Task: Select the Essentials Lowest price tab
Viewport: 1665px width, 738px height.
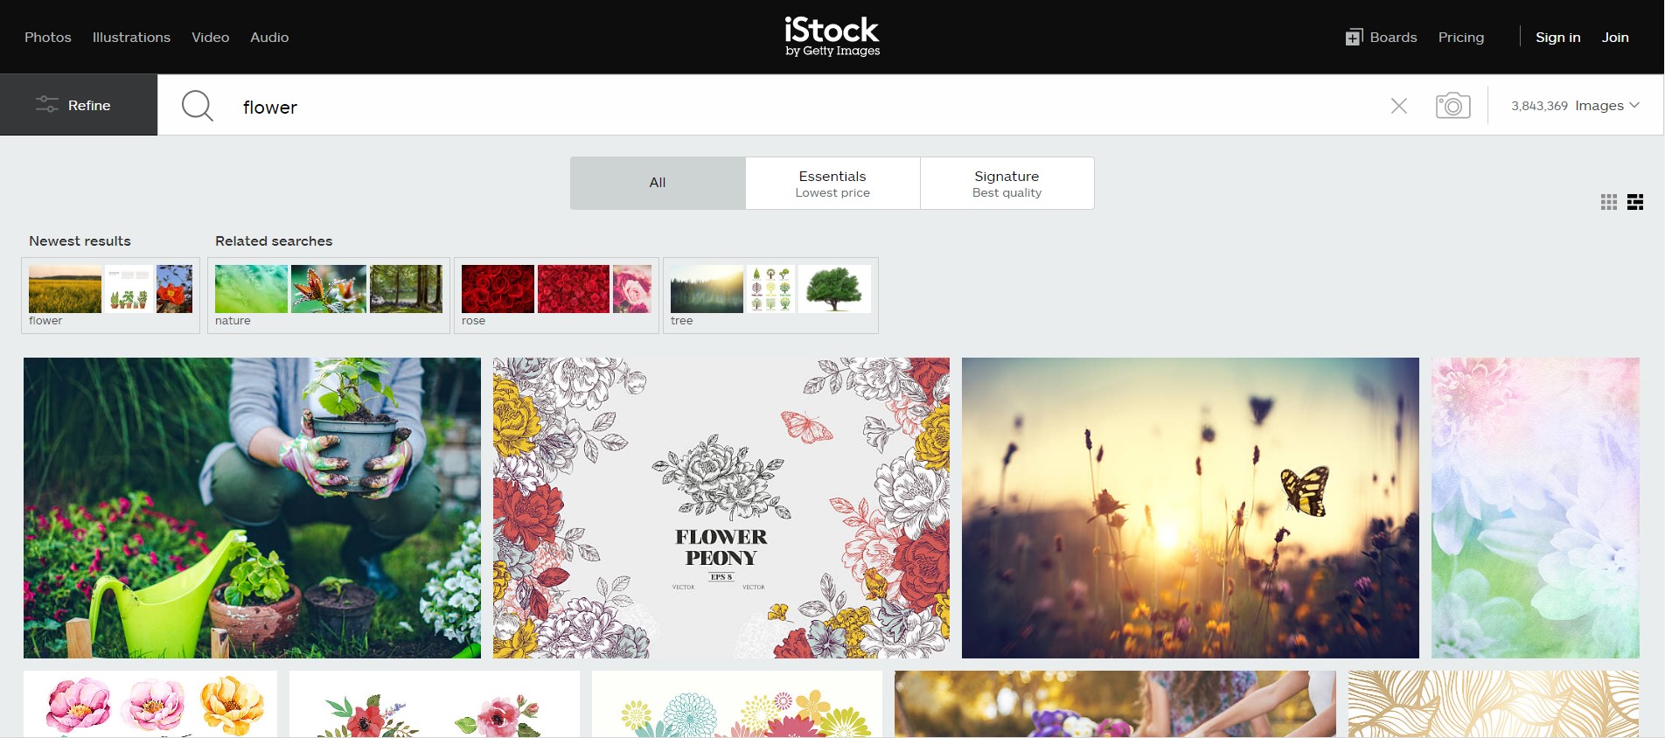Action: tap(832, 183)
